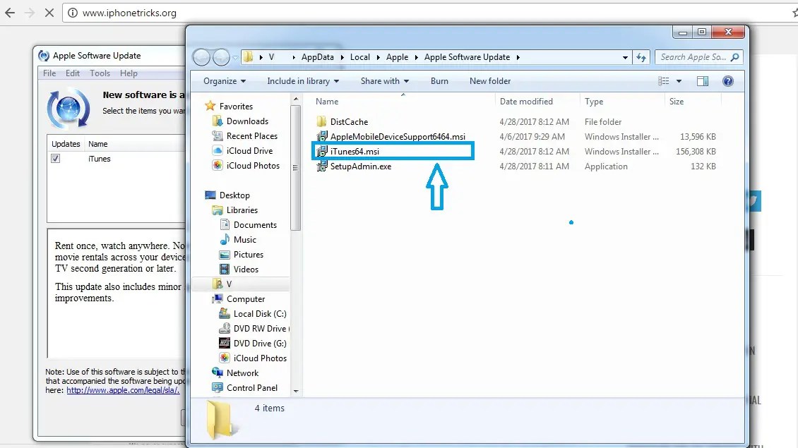Toggle the preview pane icon
This screenshot has height=448, width=798.
tap(703, 81)
